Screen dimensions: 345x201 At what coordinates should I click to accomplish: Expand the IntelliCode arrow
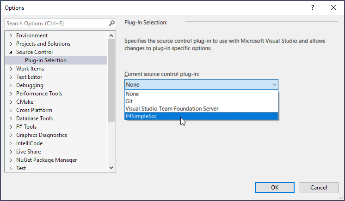click(x=11, y=143)
